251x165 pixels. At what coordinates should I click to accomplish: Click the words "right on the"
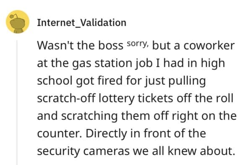pyautogui.click(x=204, y=116)
